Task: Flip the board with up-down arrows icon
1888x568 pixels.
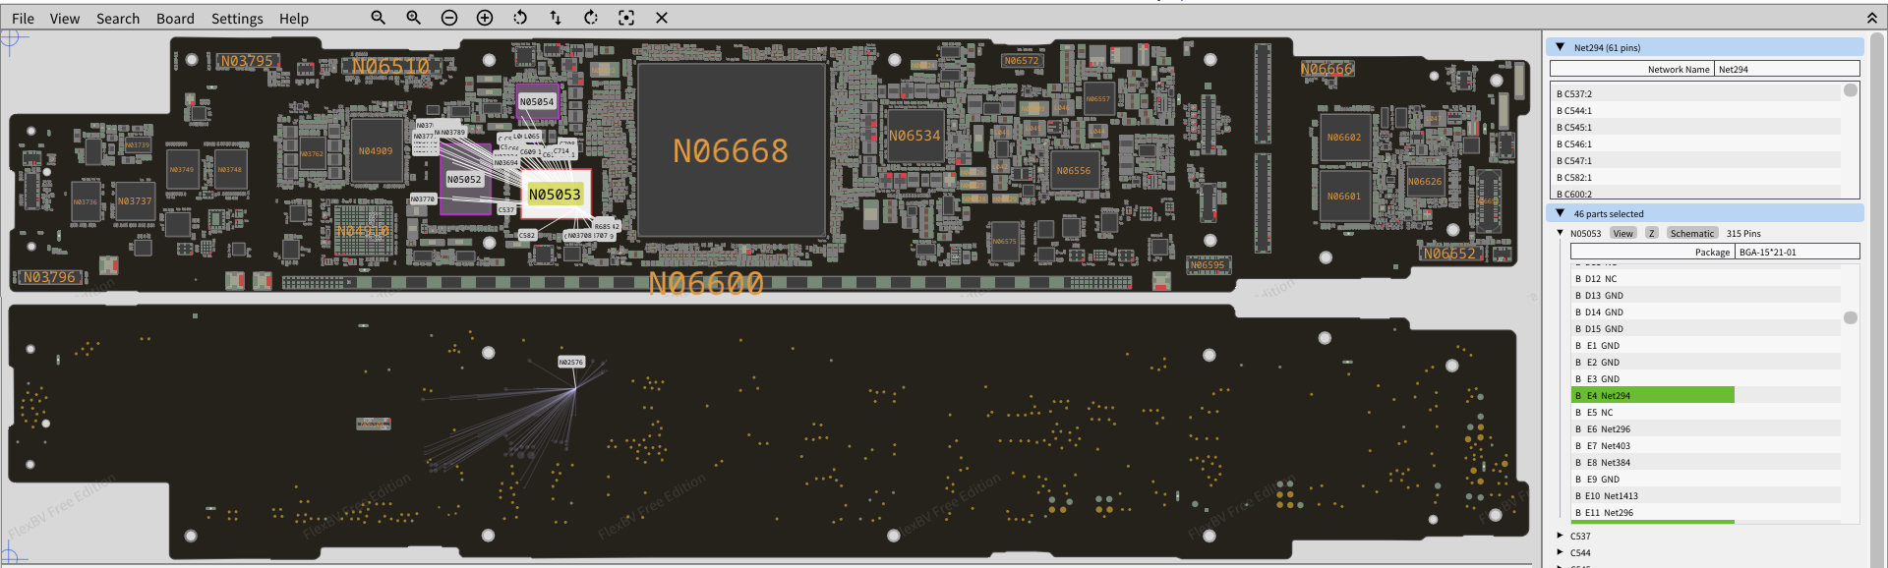Action: 556,18
